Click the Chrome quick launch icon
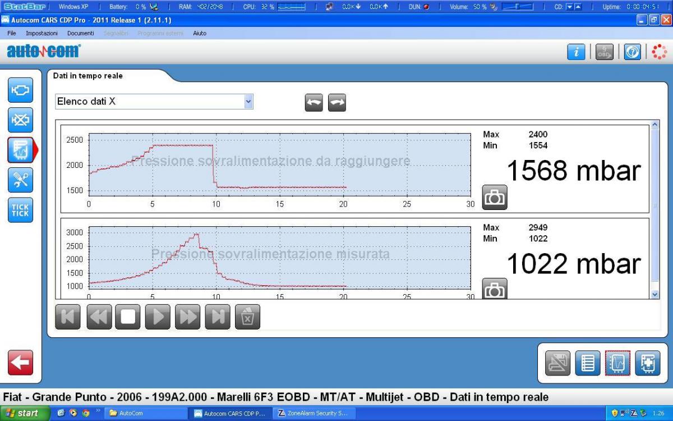Screen dimensions: 673x421 click(85, 413)
